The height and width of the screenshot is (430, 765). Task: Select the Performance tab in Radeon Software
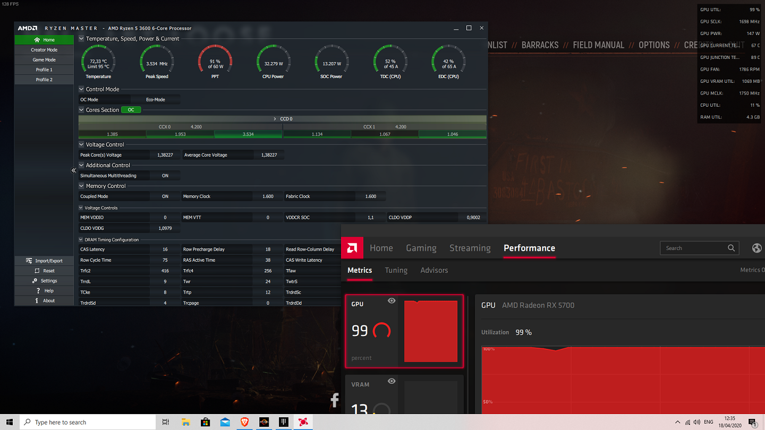[529, 248]
